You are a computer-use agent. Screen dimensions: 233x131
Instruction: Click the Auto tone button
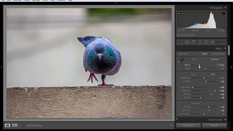(213, 74)
